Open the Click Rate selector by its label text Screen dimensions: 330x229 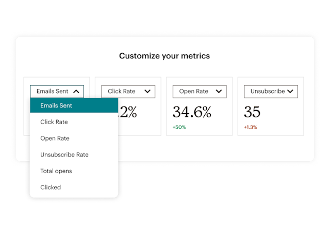point(121,91)
